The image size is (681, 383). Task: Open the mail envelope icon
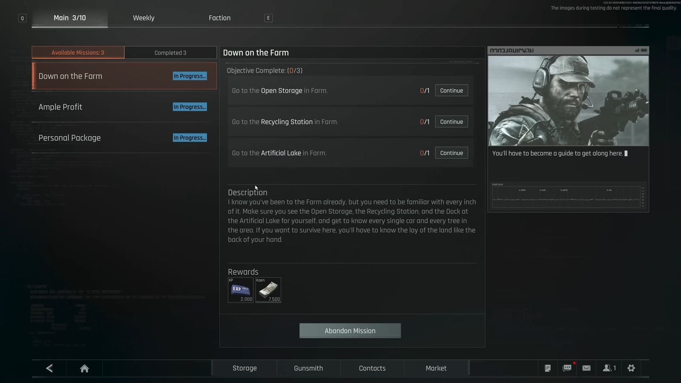point(587,368)
